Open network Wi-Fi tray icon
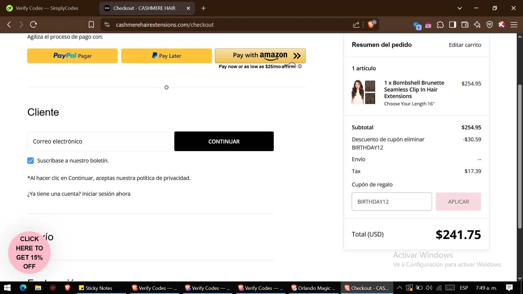The width and height of the screenshot is (523, 294). tap(439, 288)
